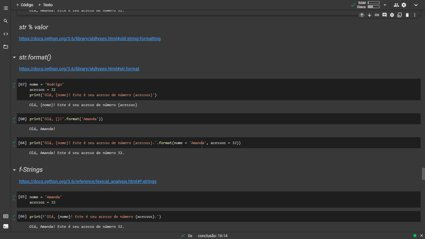Click the execution checkmark in status bar

point(183,236)
